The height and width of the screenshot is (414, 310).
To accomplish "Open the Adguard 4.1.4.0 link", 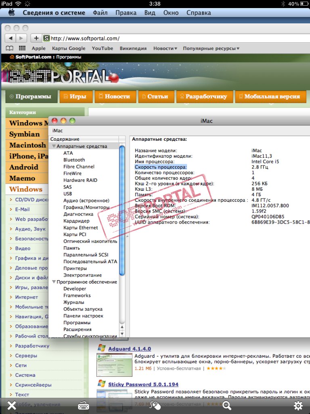I will tap(130, 349).
